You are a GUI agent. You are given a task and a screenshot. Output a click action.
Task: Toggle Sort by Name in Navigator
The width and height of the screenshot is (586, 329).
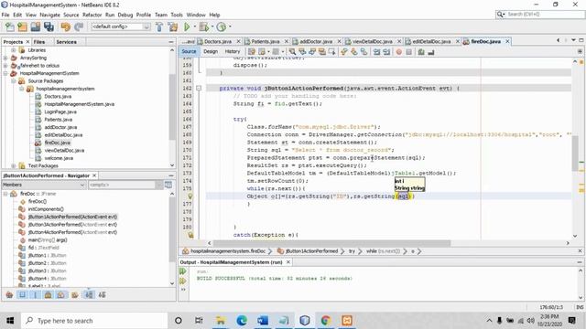pyautogui.click(x=89, y=294)
